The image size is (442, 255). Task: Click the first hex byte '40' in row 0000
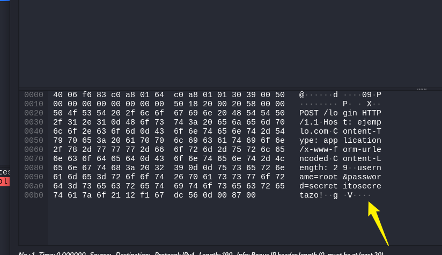click(58, 95)
